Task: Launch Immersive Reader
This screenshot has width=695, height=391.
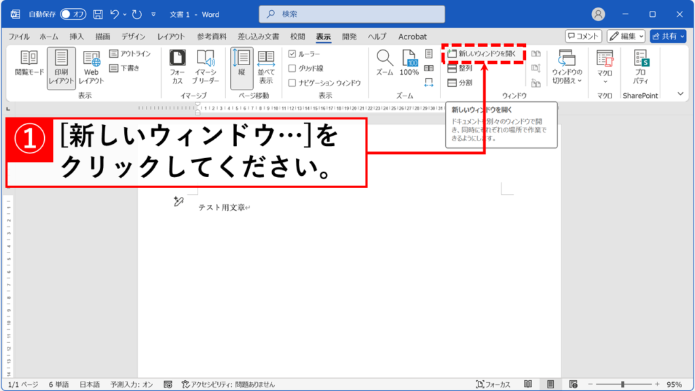Action: pyautogui.click(x=205, y=67)
